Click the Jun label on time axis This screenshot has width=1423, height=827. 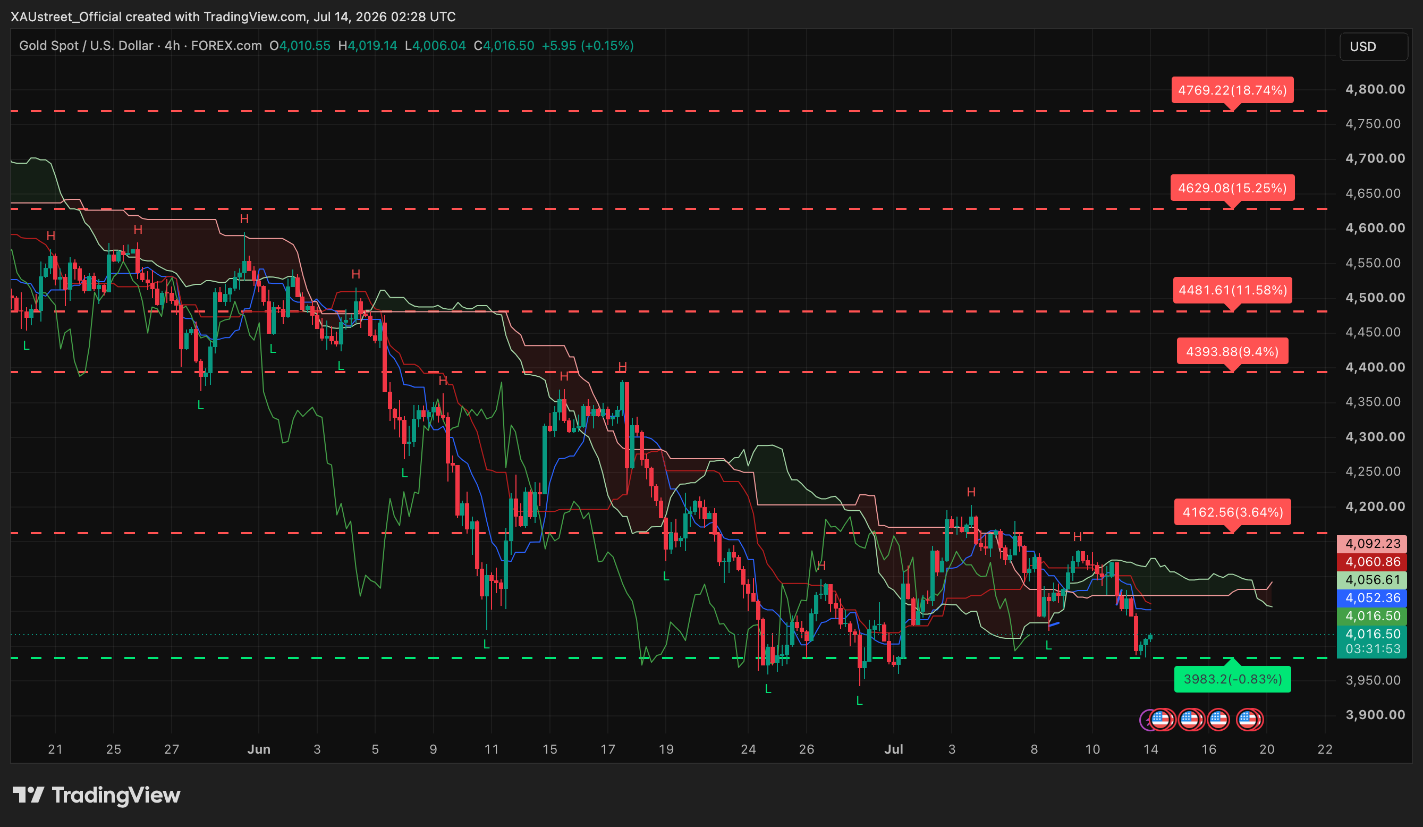[259, 749]
